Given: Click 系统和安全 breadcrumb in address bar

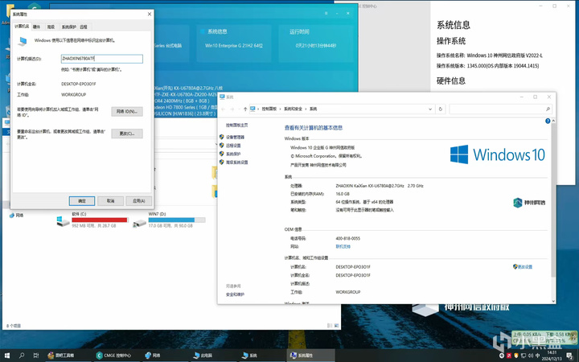Looking at the screenshot, I should pyautogui.click(x=294, y=109).
